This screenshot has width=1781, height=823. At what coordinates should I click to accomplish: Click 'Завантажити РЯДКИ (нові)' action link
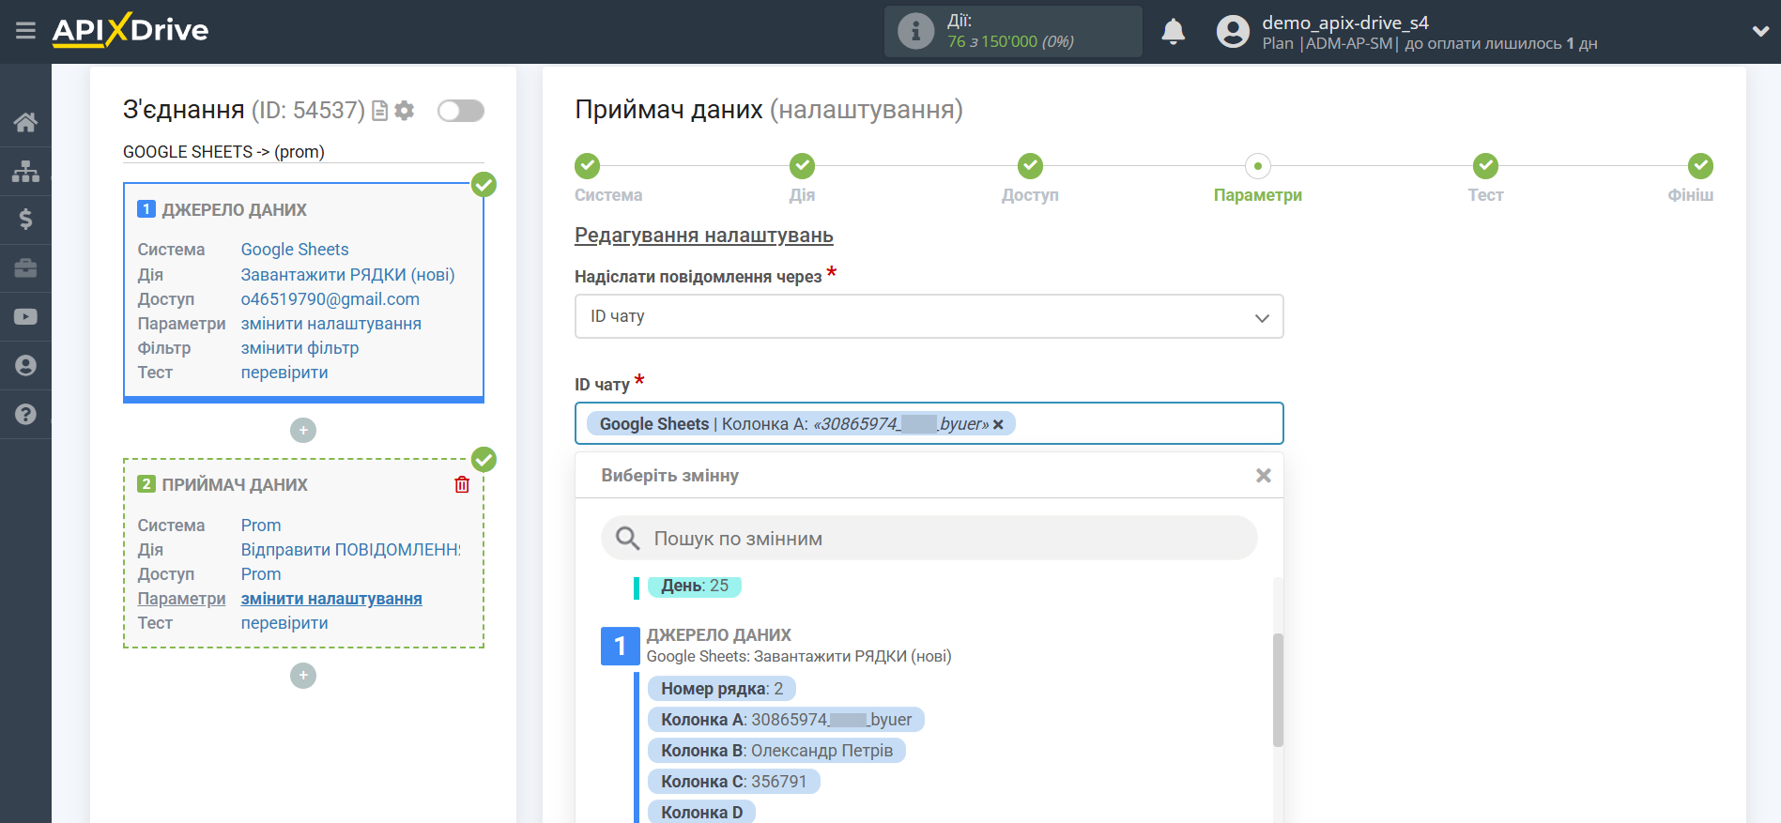(x=347, y=275)
